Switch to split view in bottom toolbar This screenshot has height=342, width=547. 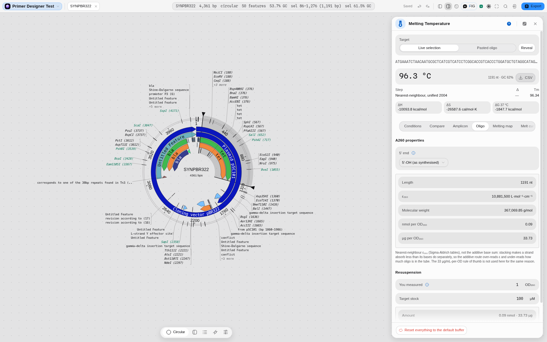coord(195,332)
